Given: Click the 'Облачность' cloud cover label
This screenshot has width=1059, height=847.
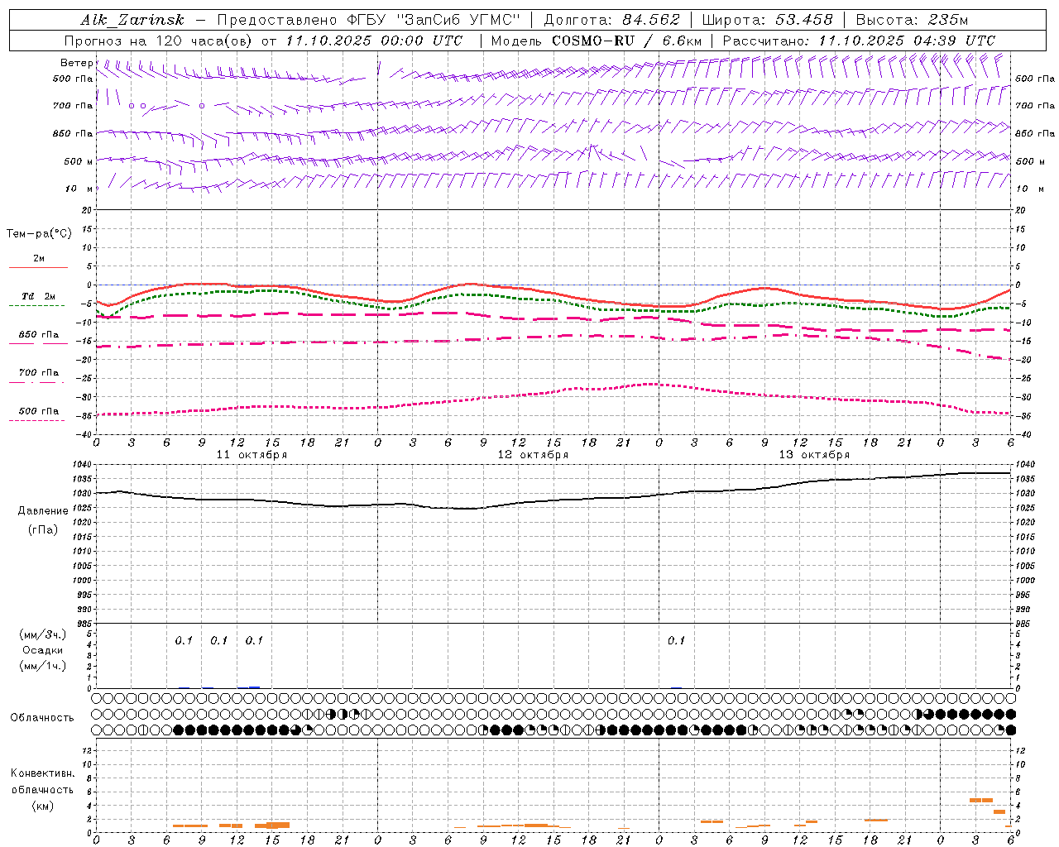Looking at the screenshot, I should pos(42,717).
